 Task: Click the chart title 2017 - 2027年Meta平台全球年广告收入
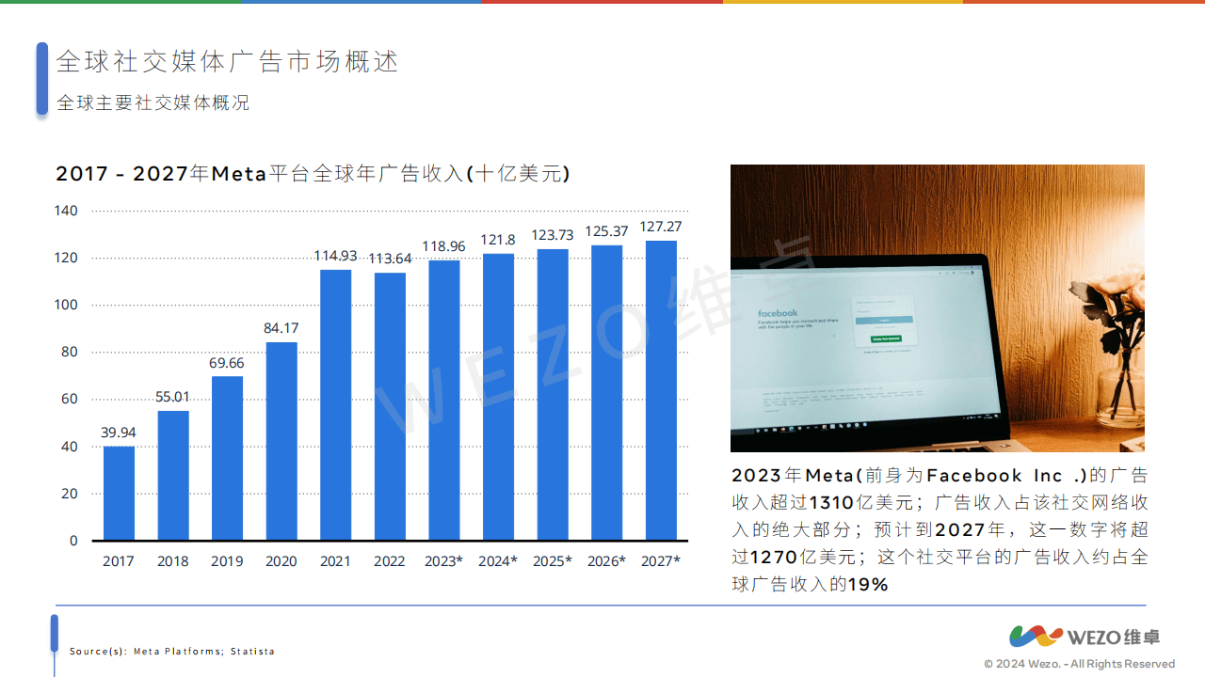[x=313, y=174]
